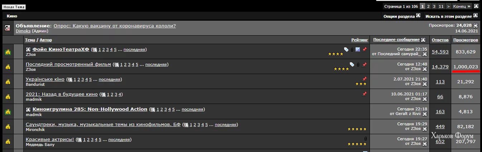The image size is (482, 152).
Task: Click the announcement icon left of Объявление
Action: tap(8, 28)
